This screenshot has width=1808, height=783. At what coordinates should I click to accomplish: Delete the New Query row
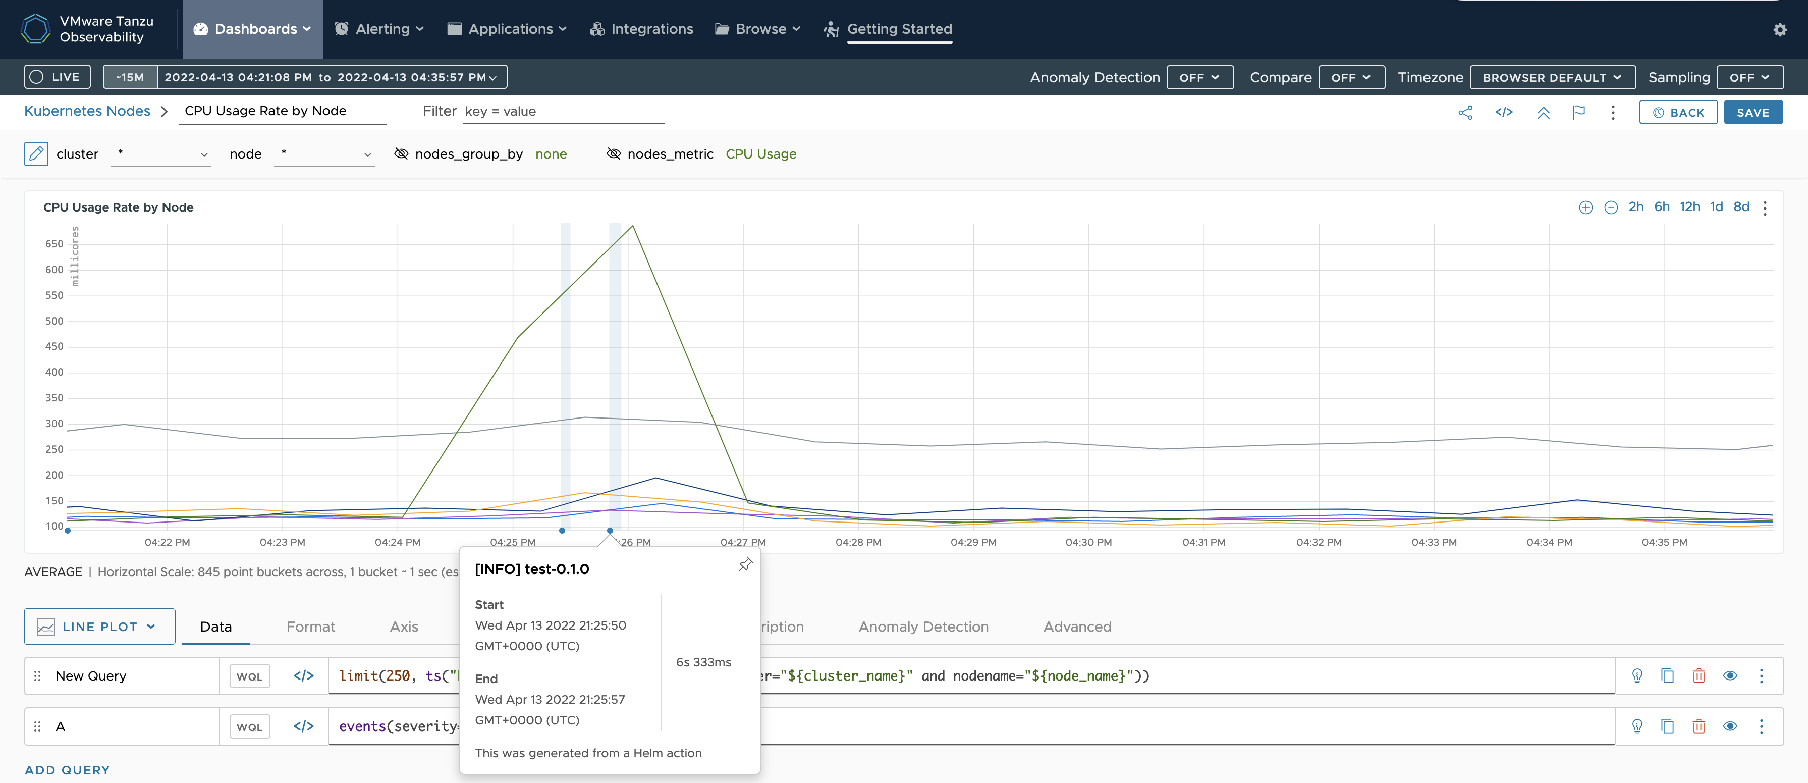click(x=1699, y=675)
